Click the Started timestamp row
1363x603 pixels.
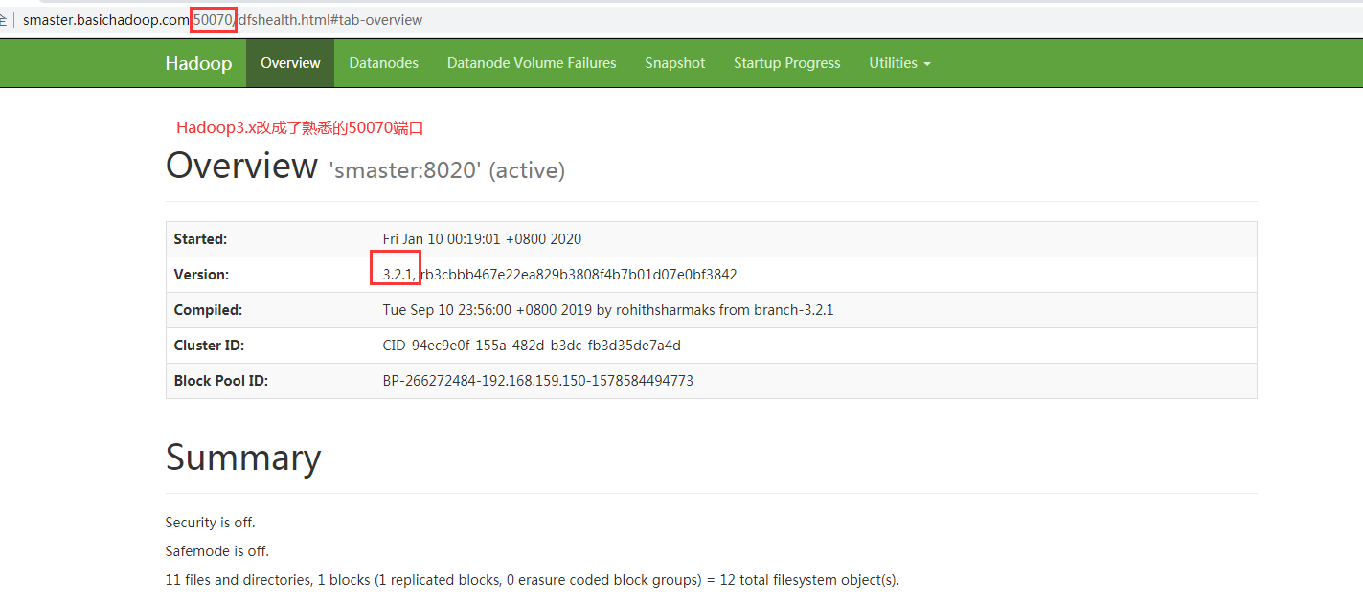[482, 238]
